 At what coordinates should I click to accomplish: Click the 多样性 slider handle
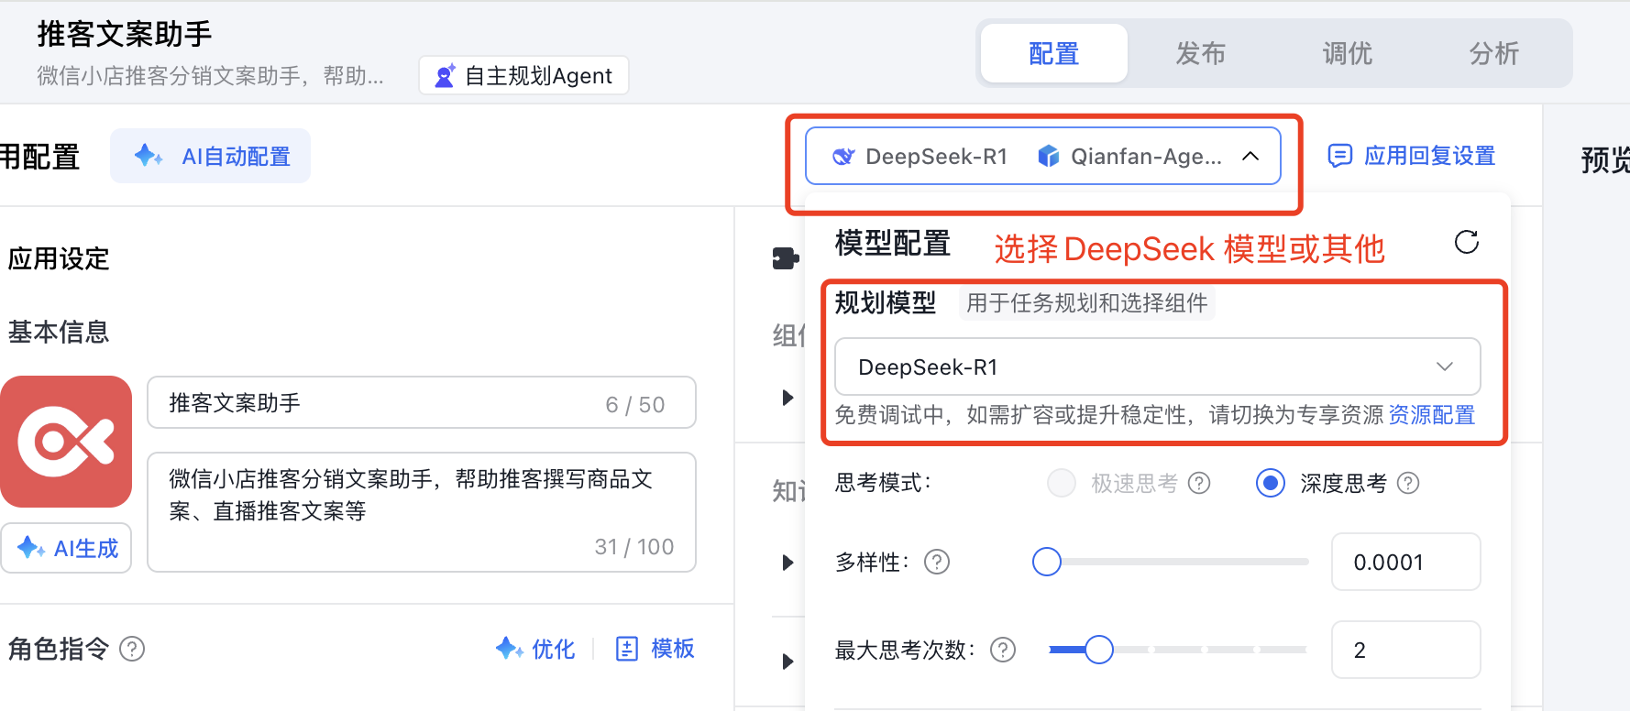[x=1047, y=562]
